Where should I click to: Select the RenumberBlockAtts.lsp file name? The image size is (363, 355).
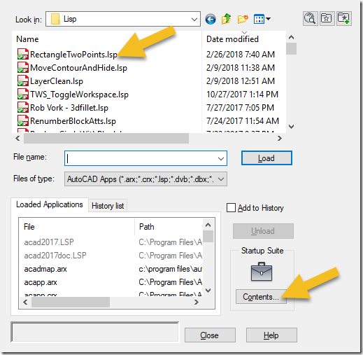coord(73,121)
